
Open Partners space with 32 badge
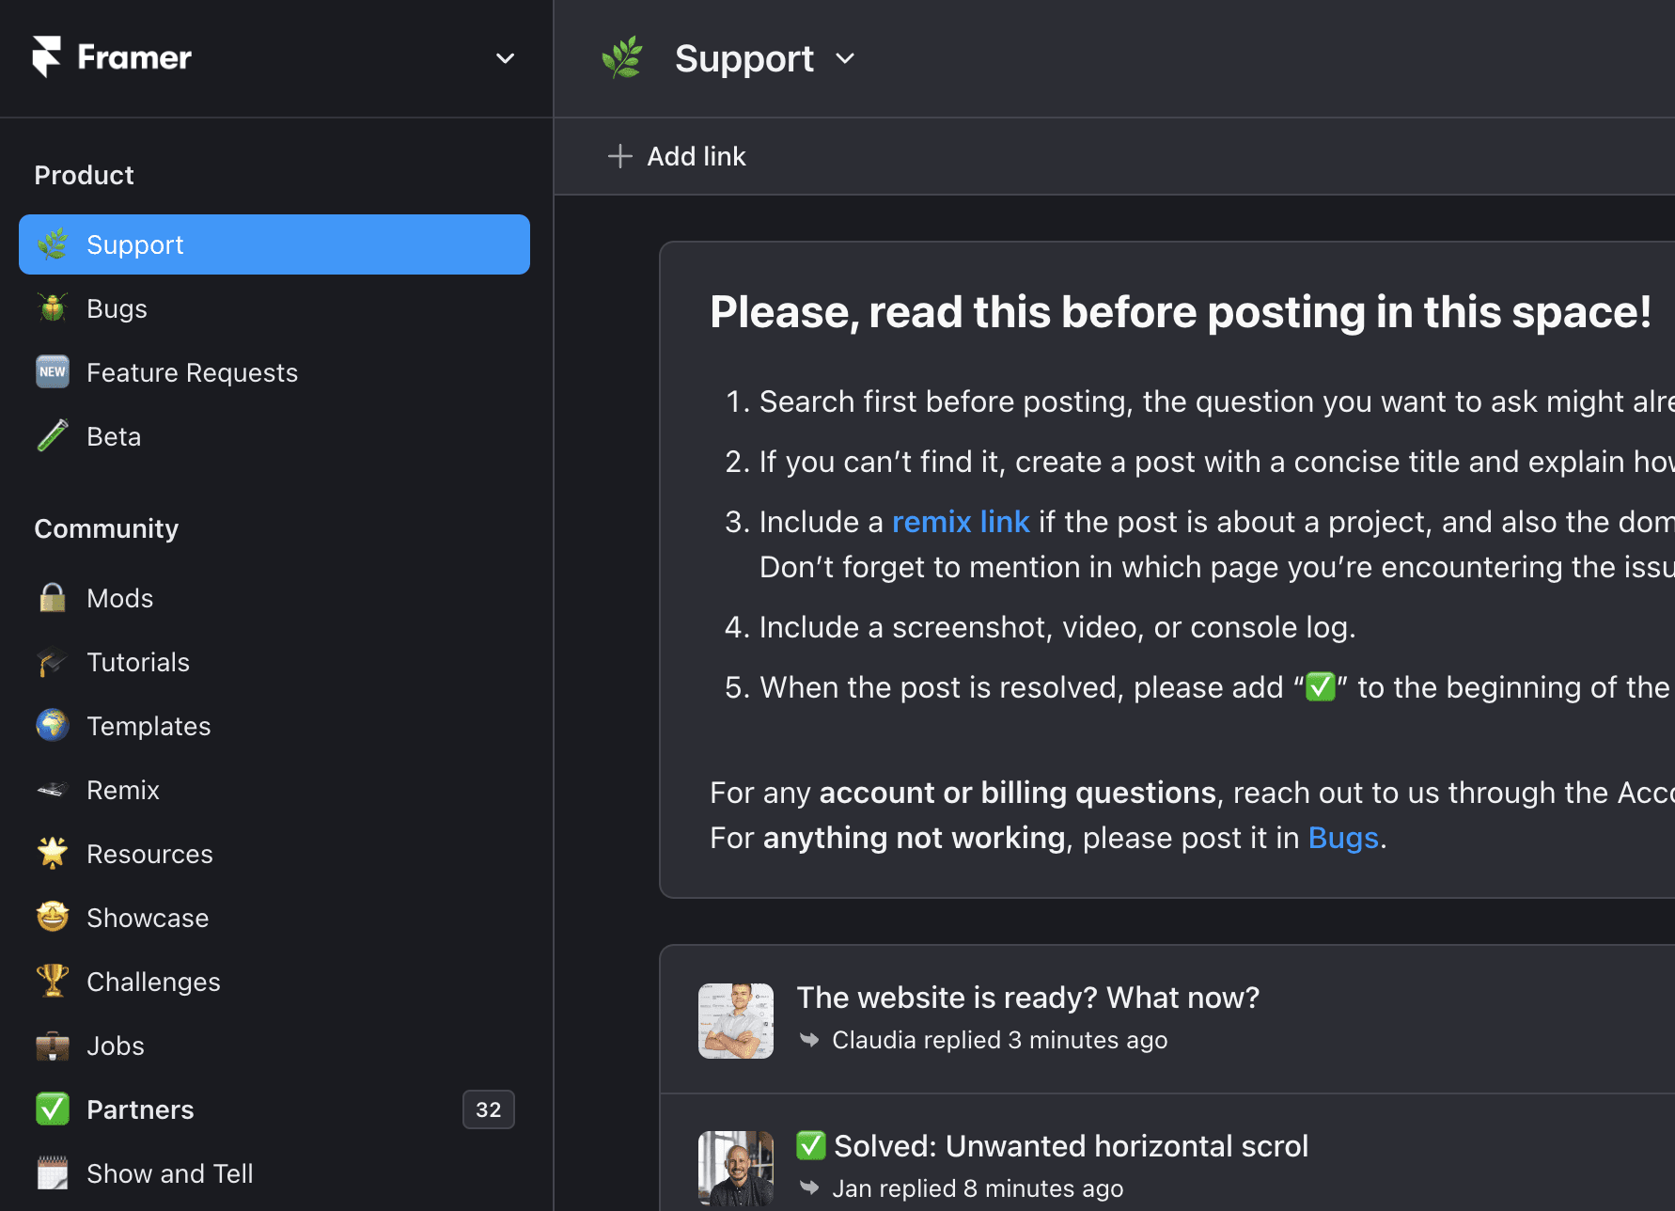point(274,1109)
